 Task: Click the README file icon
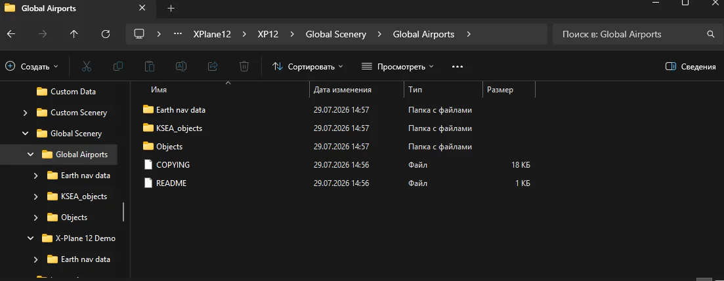tap(148, 183)
